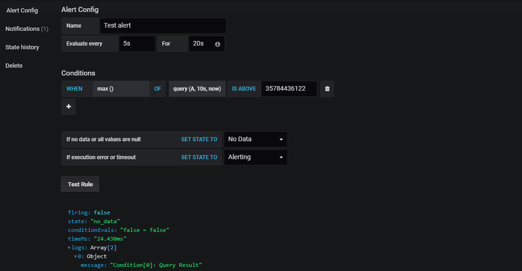The height and width of the screenshot is (271, 522).
Task: Click SET STATE TO label in error row
Action: click(x=199, y=157)
